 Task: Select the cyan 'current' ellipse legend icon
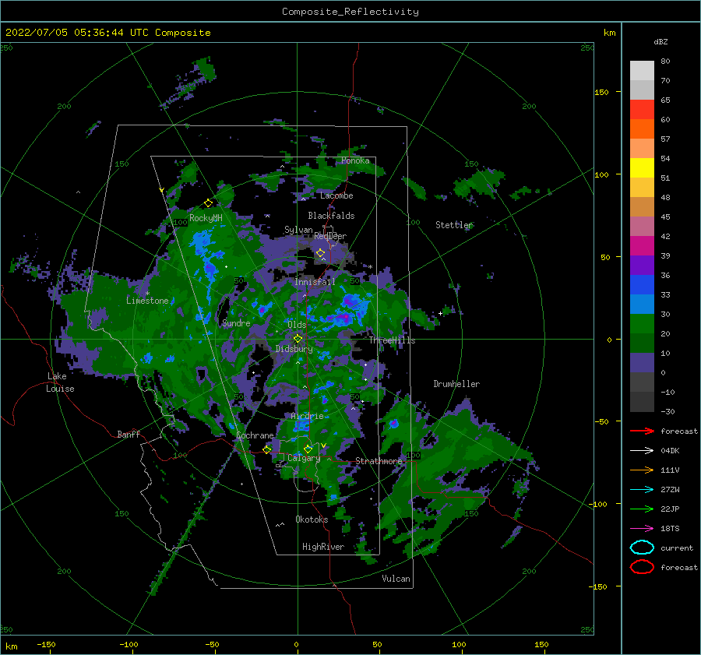tap(642, 548)
